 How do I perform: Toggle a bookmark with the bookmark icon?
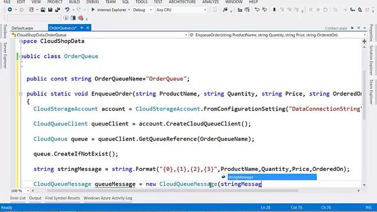[x=274, y=9]
